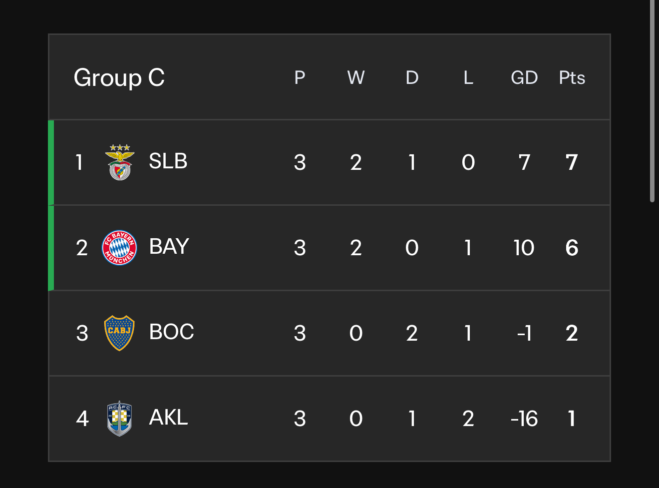Click the L column header
The height and width of the screenshot is (488, 659).
tap(468, 78)
